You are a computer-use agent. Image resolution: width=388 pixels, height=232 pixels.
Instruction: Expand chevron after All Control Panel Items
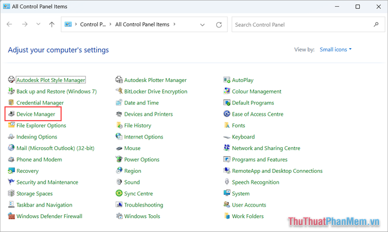(175, 24)
